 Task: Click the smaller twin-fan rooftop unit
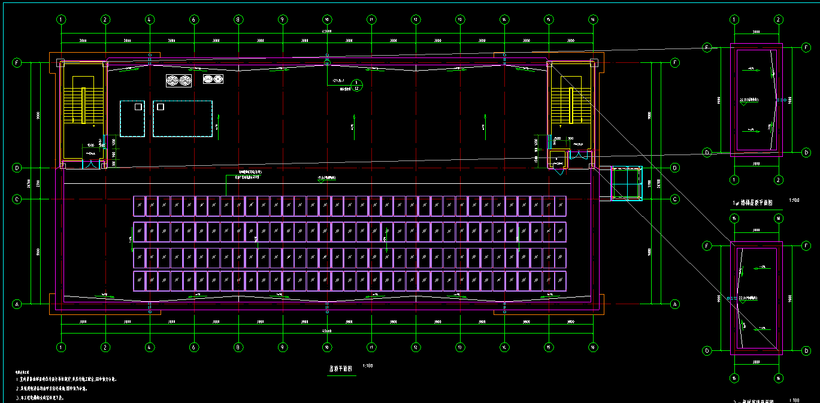pyautogui.click(x=213, y=78)
